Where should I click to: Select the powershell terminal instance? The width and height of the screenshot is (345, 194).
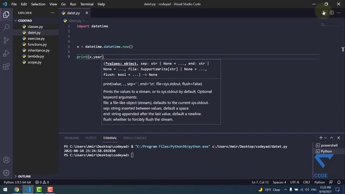point(327,145)
